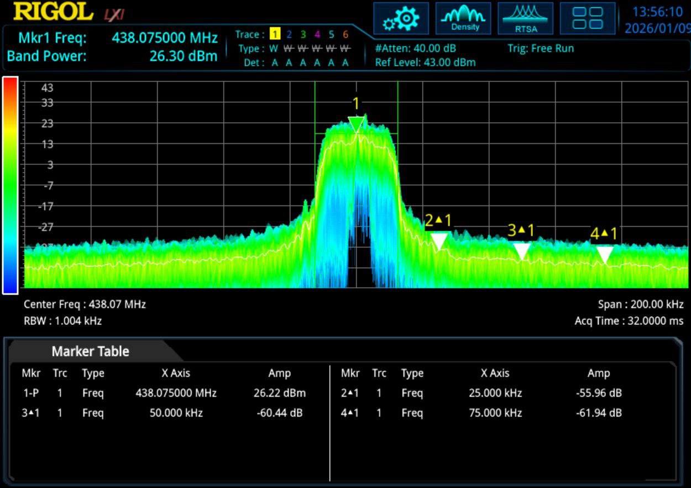Click the 26.22 dBm amplitude cell

(279, 393)
